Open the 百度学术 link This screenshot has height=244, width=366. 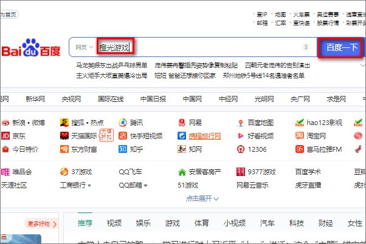coord(308,172)
